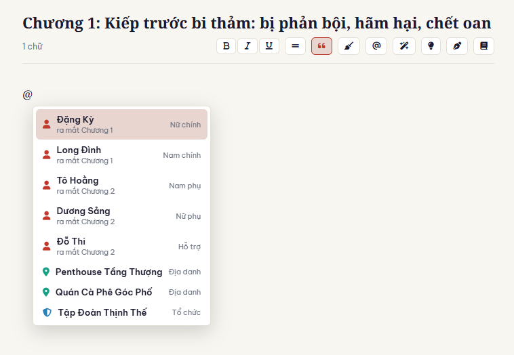Click the Nam chính role label
Image resolution: width=514 pixels, height=355 pixels.
coord(182,155)
